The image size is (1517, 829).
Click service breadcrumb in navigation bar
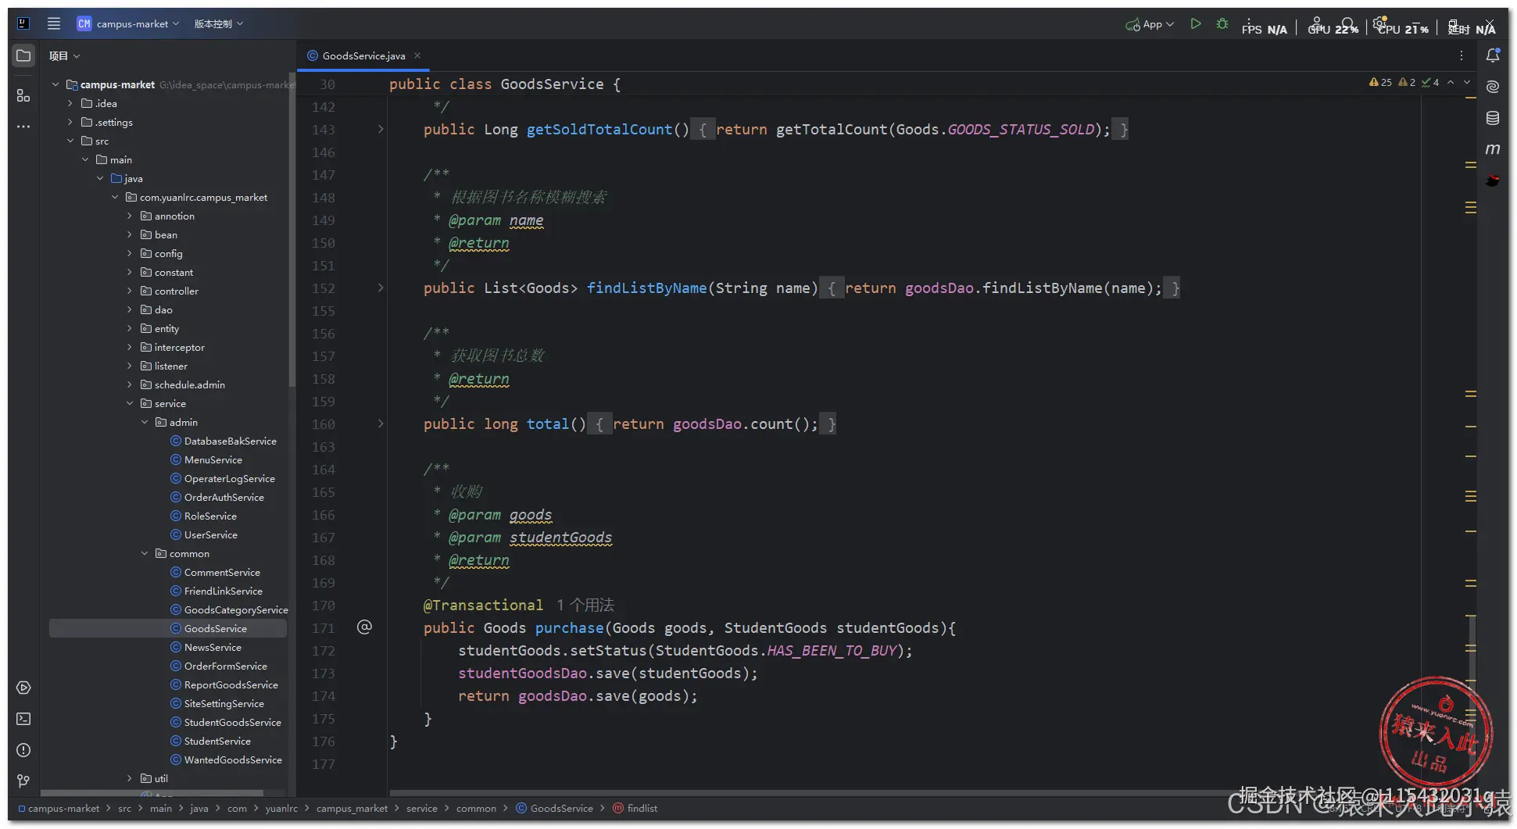[422, 808]
